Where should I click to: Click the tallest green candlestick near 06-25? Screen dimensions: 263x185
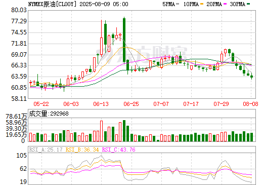(124, 40)
